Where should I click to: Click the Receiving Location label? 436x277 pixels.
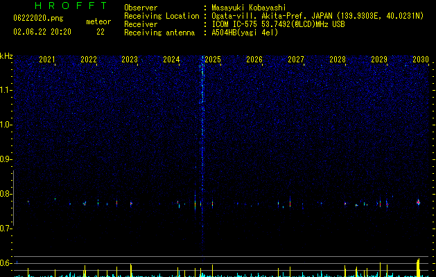tap(162, 16)
